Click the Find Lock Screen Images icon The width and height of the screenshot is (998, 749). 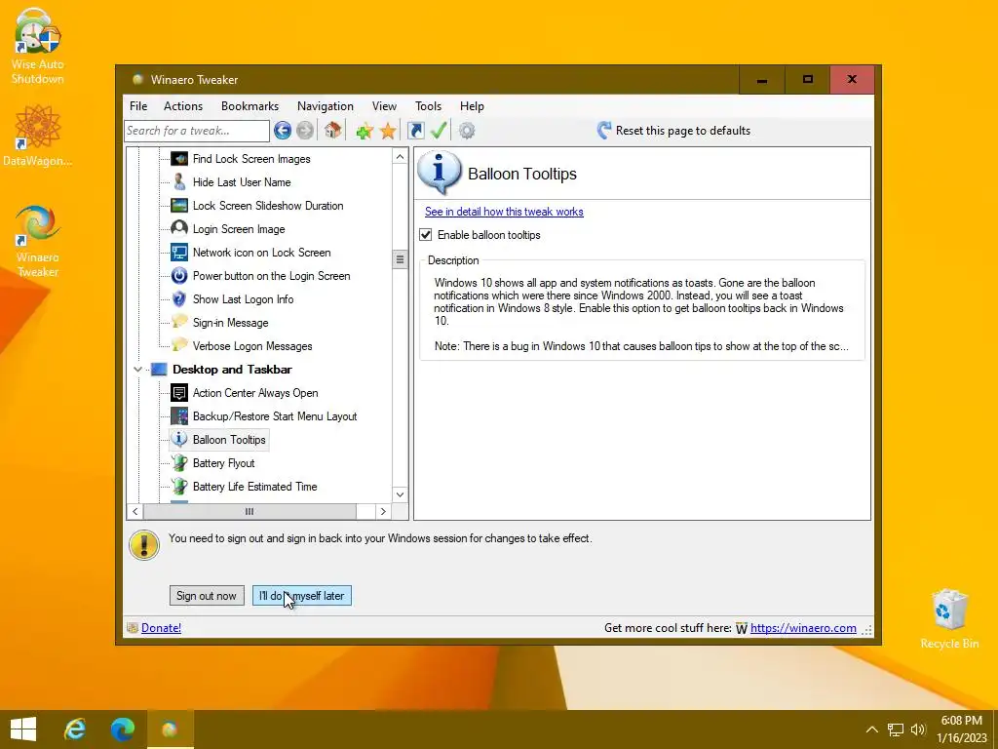coord(179,159)
